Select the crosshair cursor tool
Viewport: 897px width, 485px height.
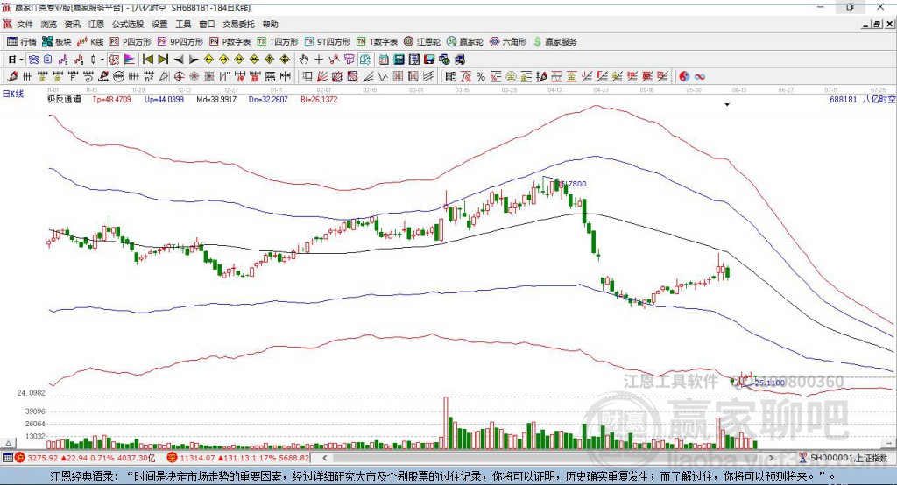319,60
